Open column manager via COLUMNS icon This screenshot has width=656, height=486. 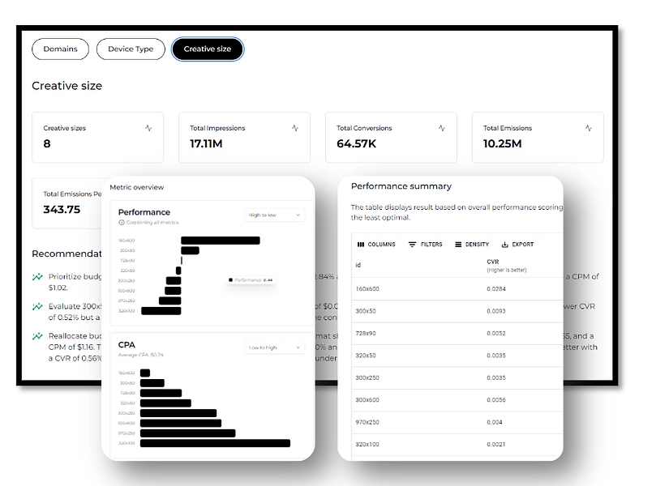coord(360,244)
